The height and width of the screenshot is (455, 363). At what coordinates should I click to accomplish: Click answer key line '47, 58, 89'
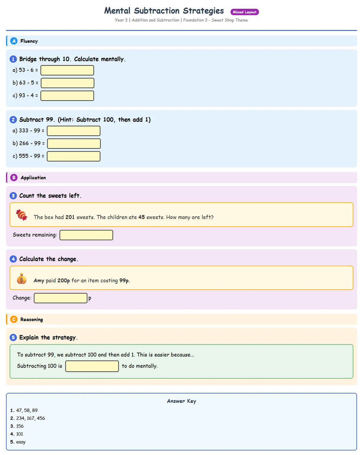coord(27,410)
